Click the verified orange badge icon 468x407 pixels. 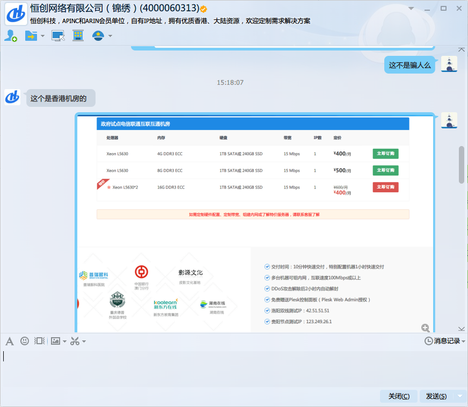point(203,9)
